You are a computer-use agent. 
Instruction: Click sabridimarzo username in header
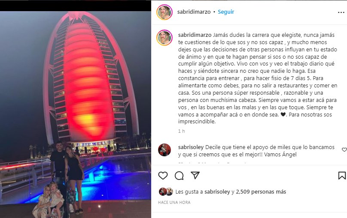(x=194, y=12)
